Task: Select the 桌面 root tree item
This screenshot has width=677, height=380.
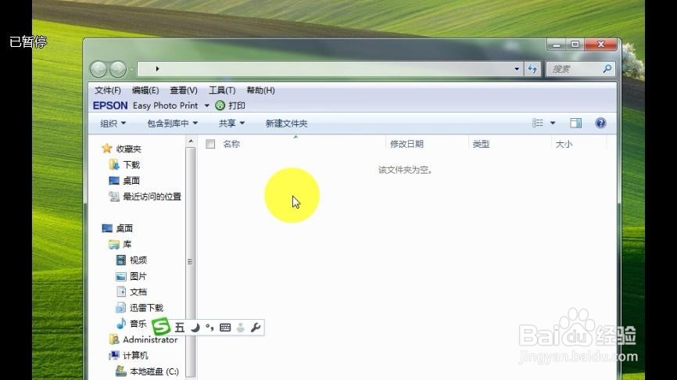Action: click(124, 228)
